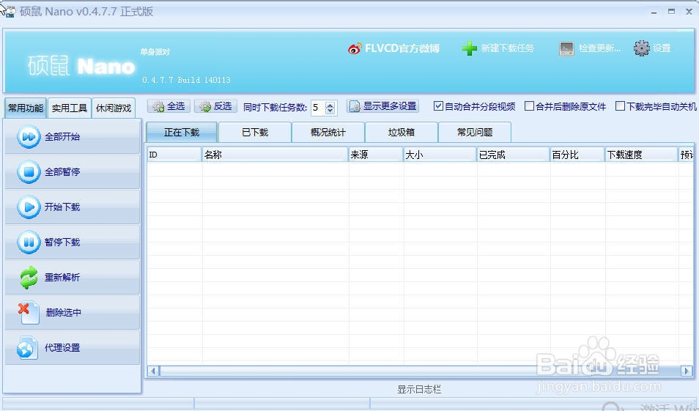Click horizontal scrollbar right arrow

687,371
